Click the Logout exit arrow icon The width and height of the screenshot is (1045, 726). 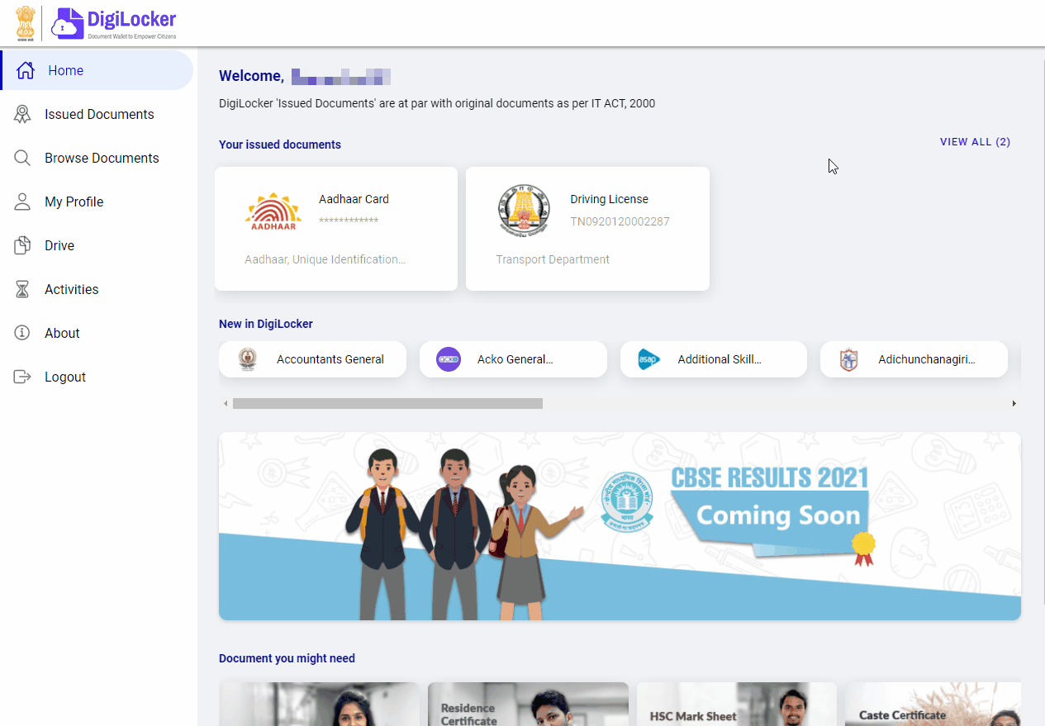pos(22,377)
